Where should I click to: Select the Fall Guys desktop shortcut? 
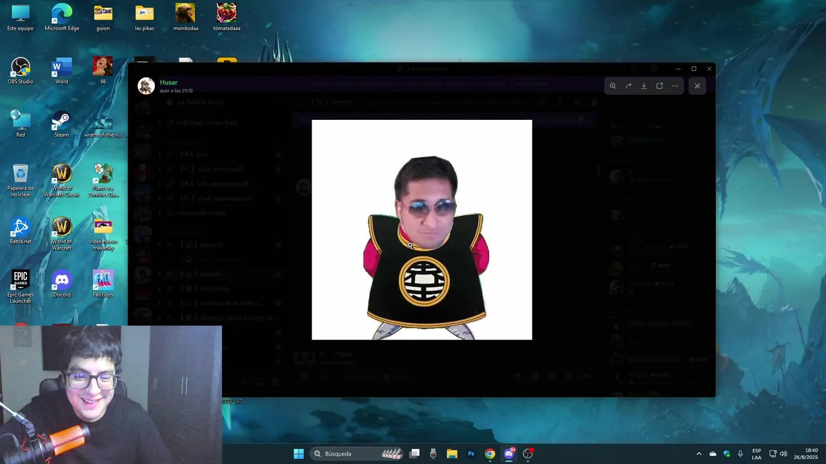(x=103, y=284)
